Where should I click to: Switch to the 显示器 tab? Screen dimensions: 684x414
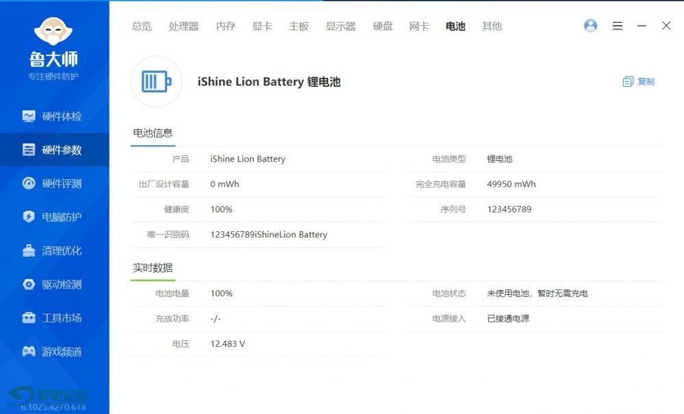click(x=341, y=26)
